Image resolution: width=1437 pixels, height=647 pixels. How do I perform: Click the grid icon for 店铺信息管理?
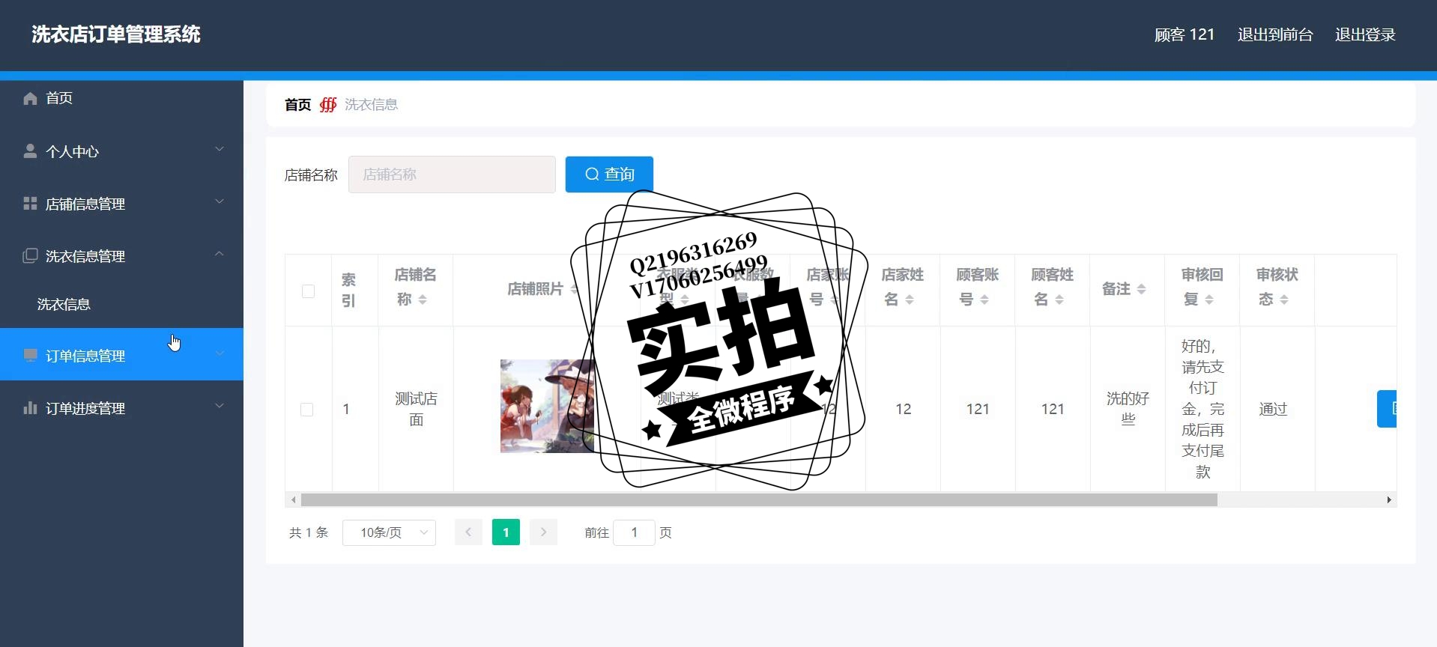[30, 204]
